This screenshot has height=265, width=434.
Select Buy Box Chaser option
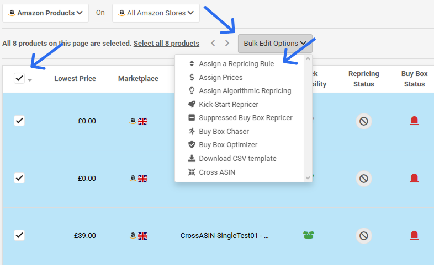(224, 132)
